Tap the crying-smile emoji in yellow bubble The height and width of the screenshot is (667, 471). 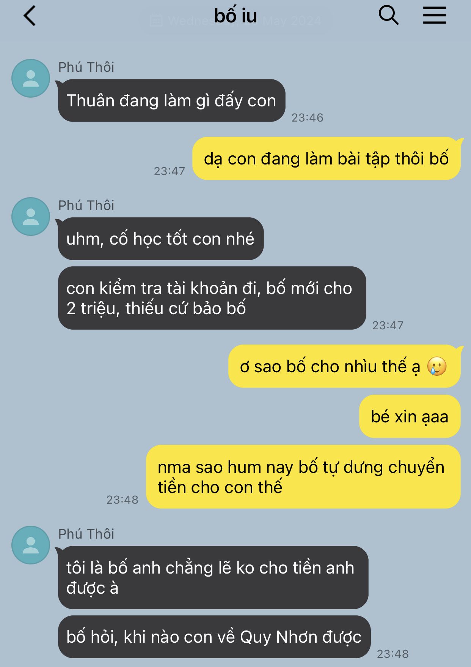[437, 367]
